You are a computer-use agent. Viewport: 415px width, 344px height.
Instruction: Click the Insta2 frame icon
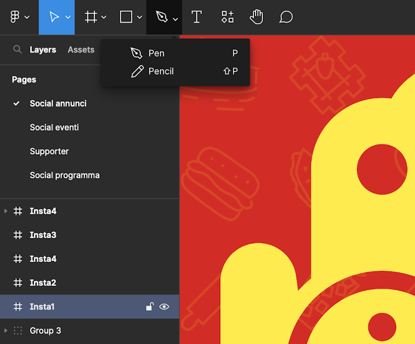[x=18, y=283]
